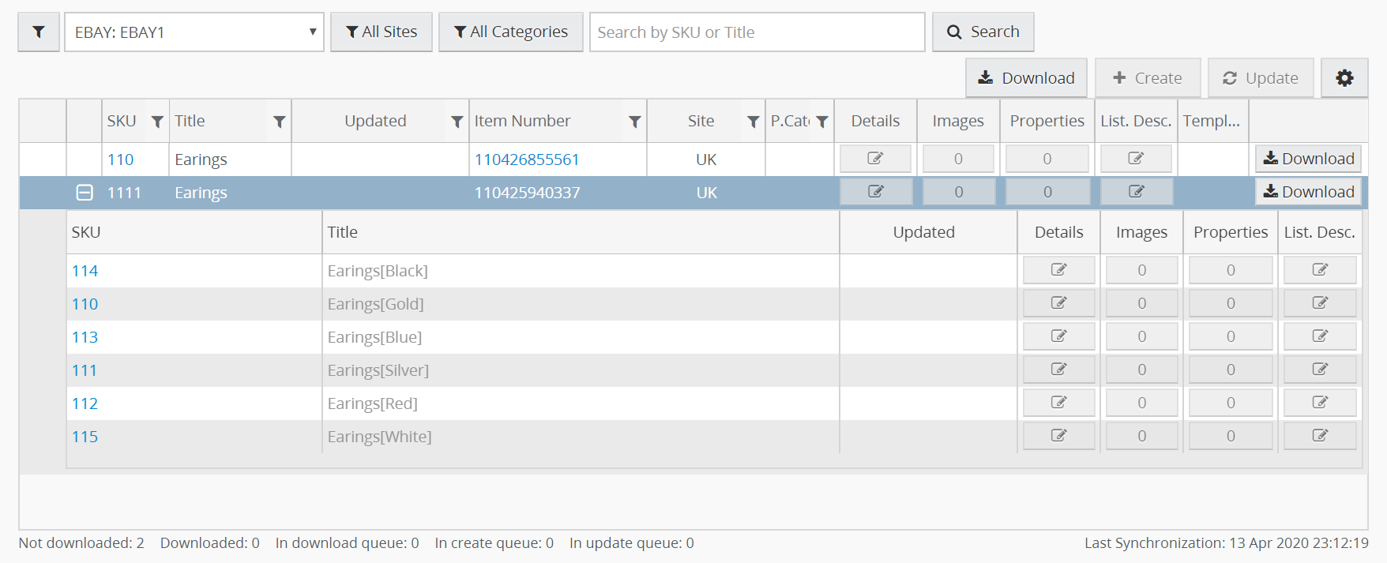This screenshot has width=1387, height=563.
Task: Open item number 110426855561 link
Action: [527, 160]
